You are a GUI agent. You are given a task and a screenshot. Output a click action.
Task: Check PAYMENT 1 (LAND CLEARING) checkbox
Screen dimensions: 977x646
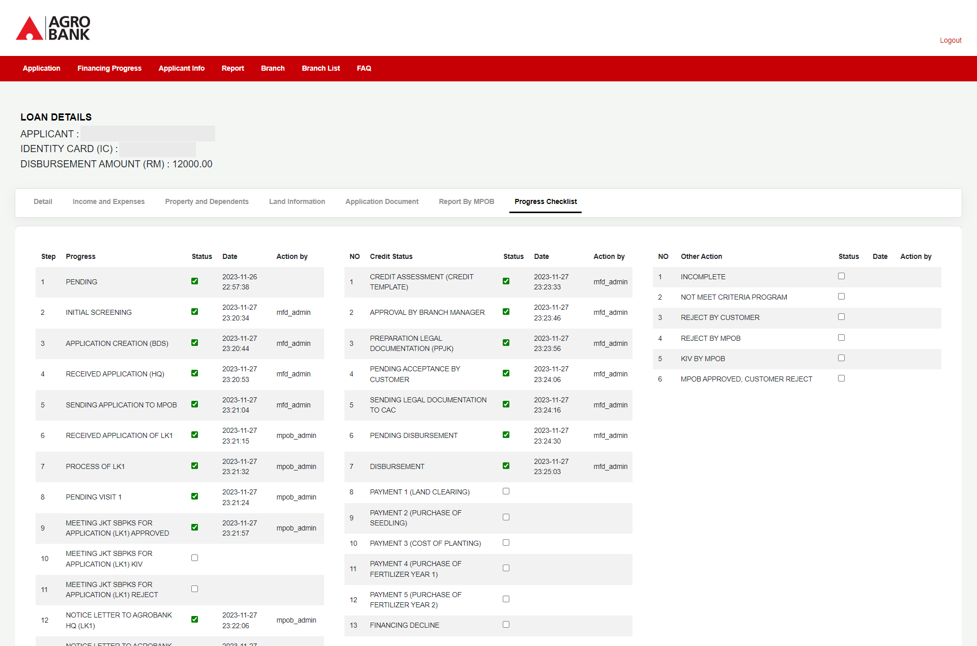pyautogui.click(x=506, y=491)
